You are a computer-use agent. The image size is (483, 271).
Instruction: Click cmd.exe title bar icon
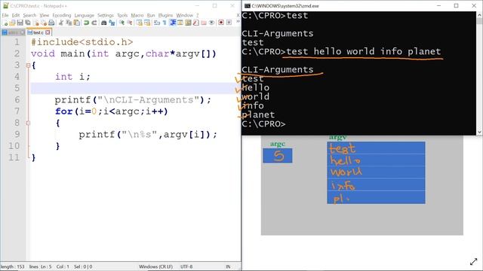pos(247,6)
